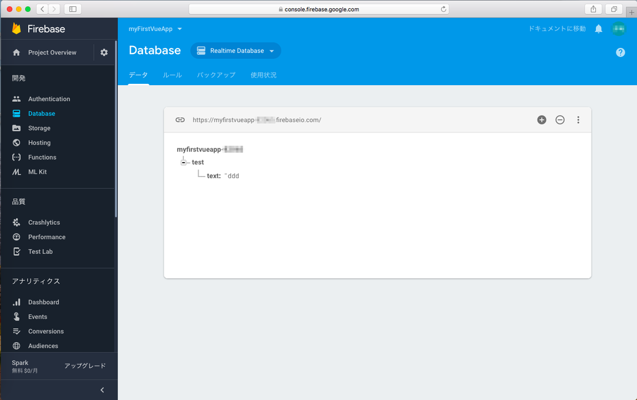Viewport: 637px width, 400px height.
Task: Click the Authentication people icon
Action: (16, 99)
